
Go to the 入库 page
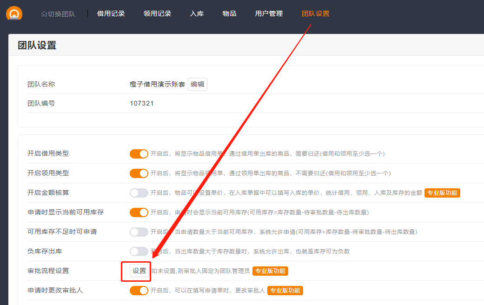point(197,13)
